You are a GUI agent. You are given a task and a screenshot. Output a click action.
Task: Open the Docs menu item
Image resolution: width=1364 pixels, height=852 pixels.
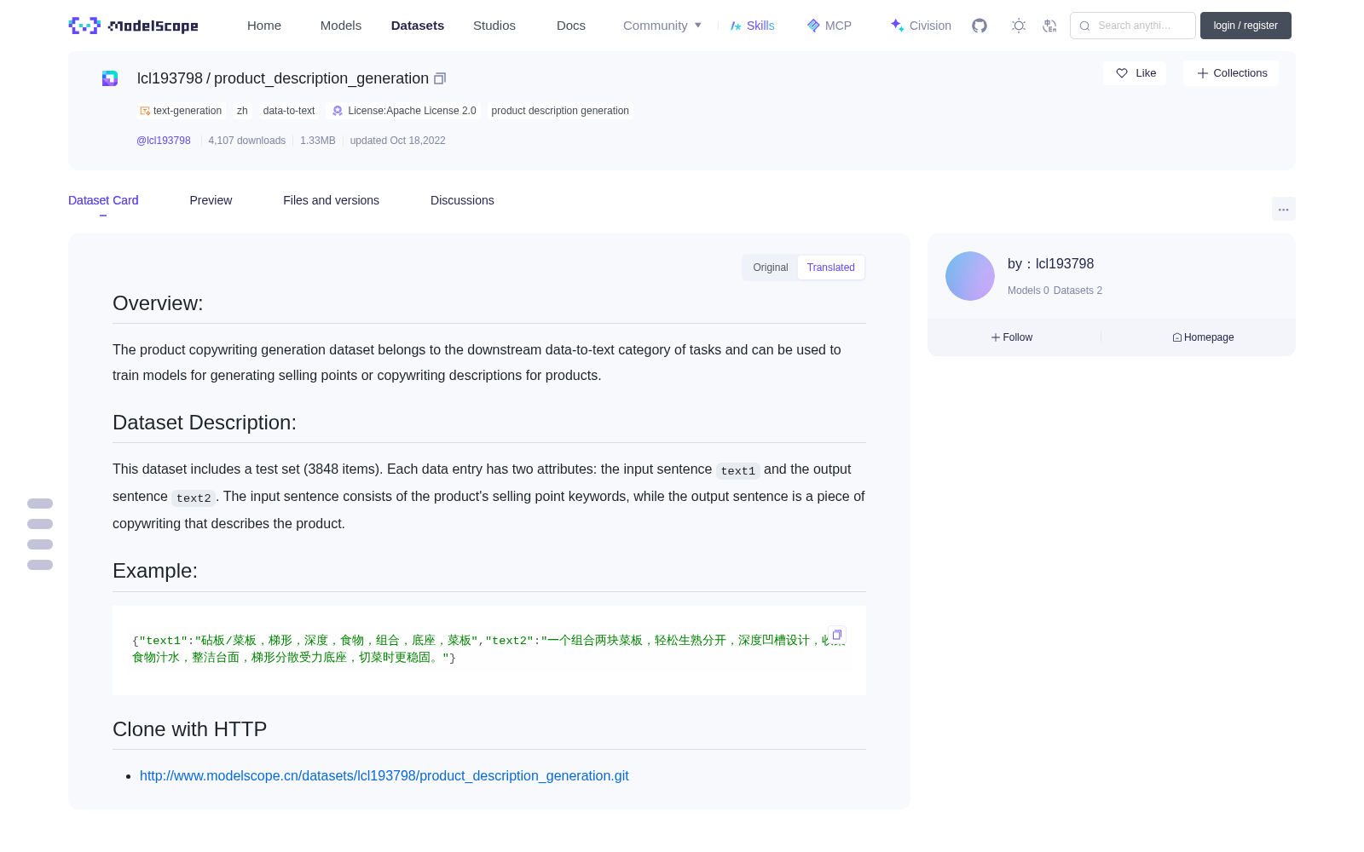click(571, 26)
